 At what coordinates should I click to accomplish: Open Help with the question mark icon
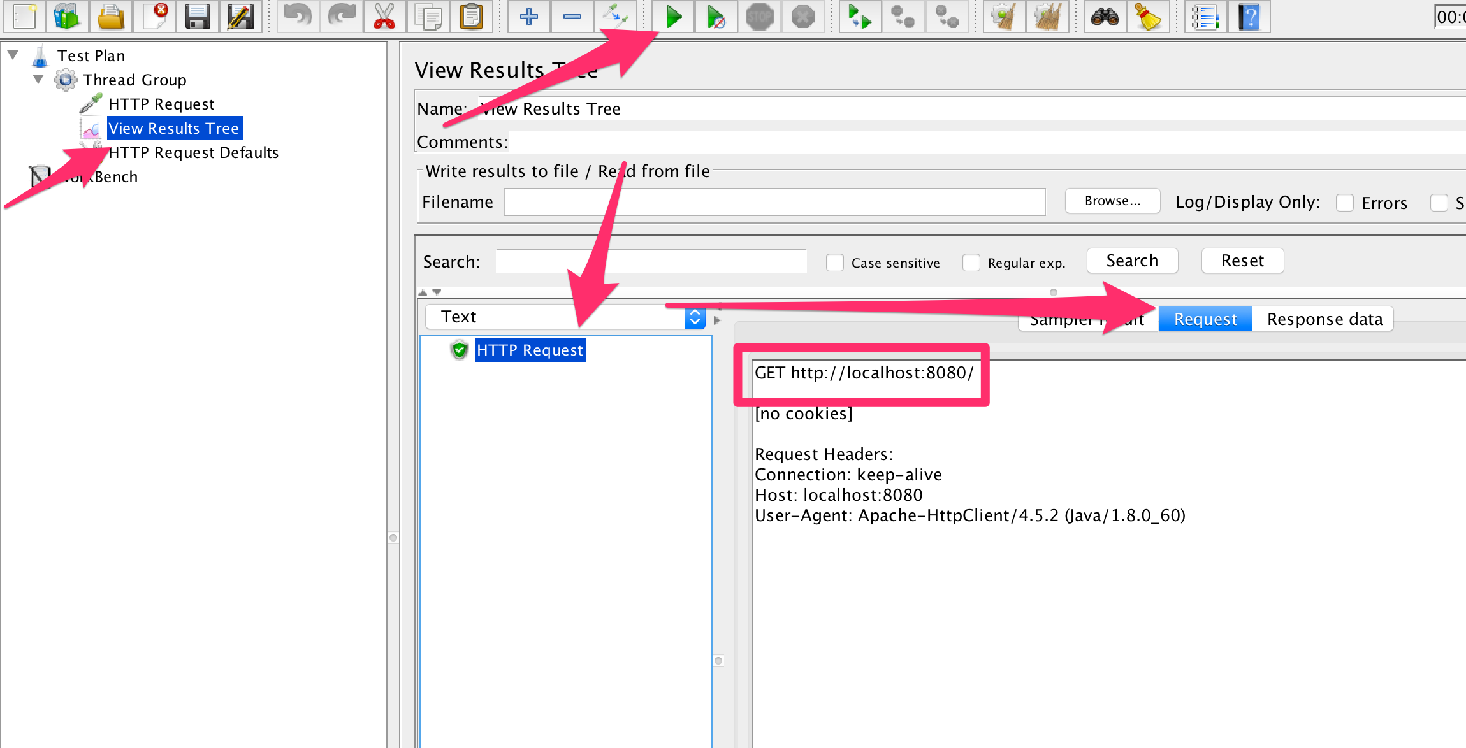pos(1249,17)
